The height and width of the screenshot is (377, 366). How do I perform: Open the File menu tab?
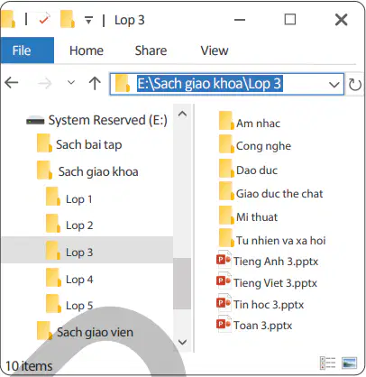27,51
